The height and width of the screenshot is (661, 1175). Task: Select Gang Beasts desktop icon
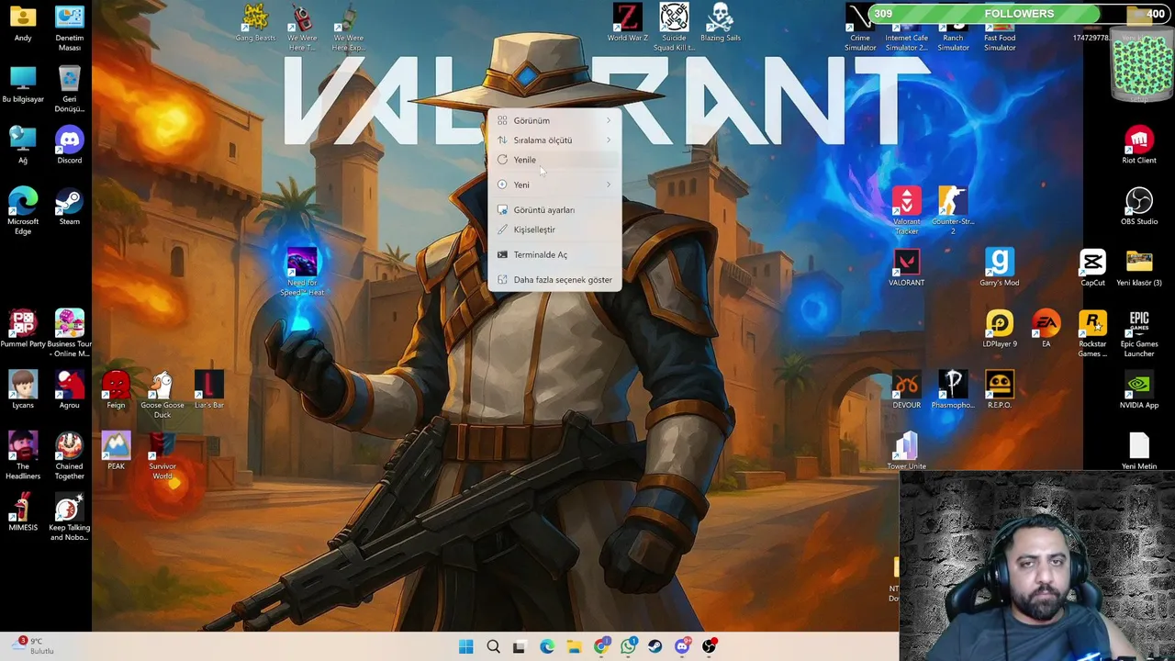(255, 23)
